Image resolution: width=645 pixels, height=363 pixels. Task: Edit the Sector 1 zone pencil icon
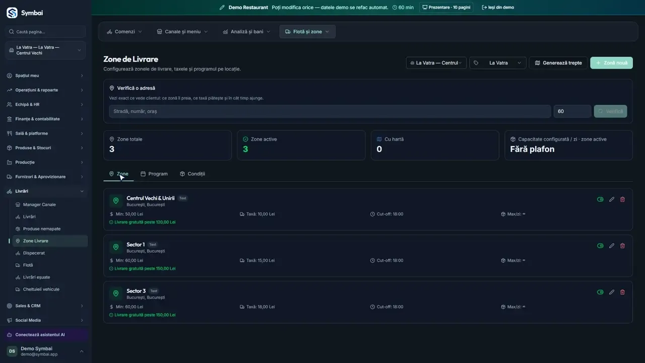tap(612, 246)
